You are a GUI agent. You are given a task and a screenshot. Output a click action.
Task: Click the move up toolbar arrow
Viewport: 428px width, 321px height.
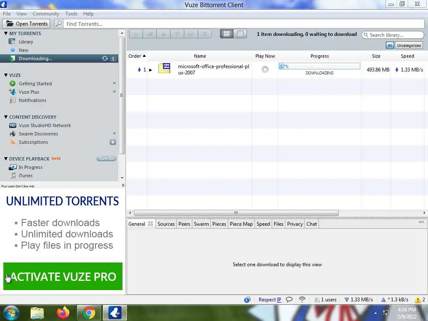pos(163,34)
